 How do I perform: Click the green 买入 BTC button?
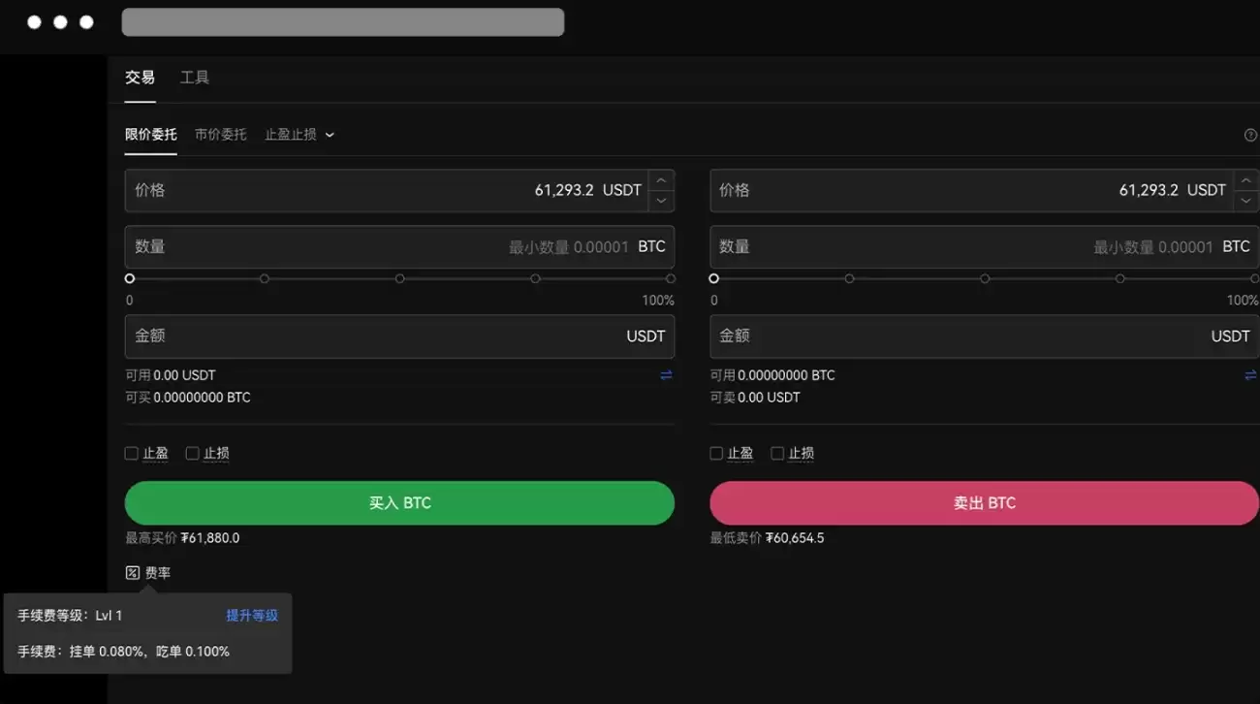point(399,502)
